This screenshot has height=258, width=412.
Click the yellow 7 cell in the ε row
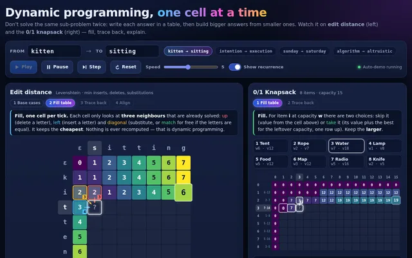pyautogui.click(x=183, y=163)
